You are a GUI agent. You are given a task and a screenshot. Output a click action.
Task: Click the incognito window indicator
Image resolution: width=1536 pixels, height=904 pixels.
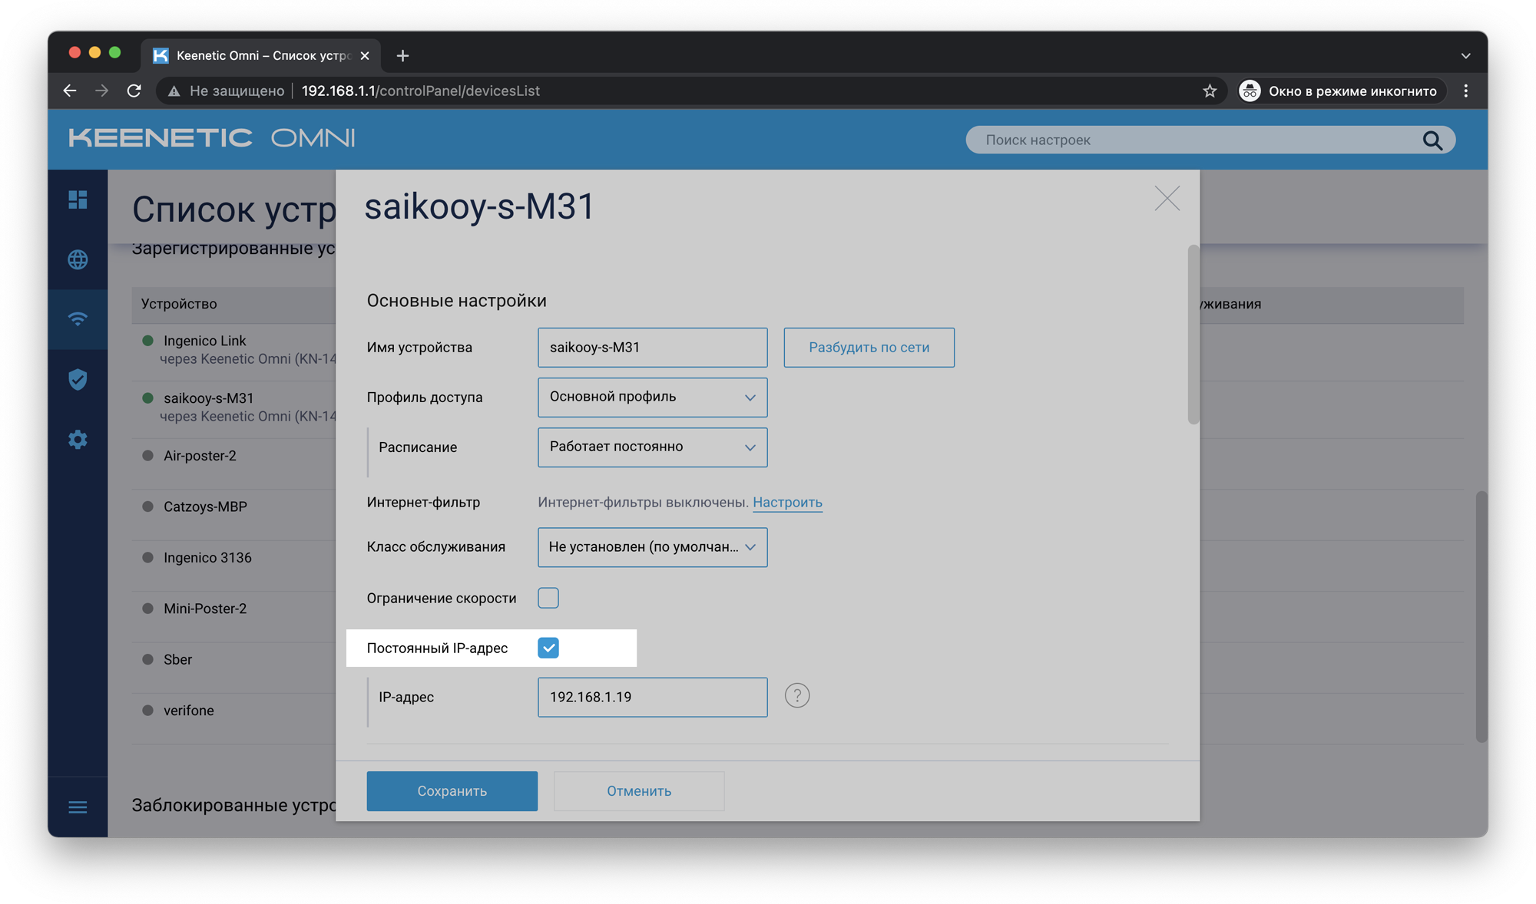pyautogui.click(x=1341, y=91)
